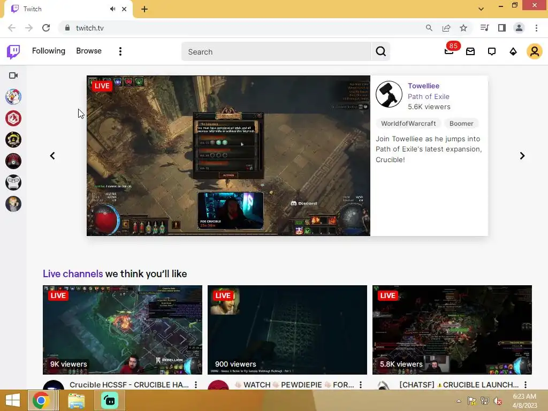
Task: Open the blond character avatar channel in sidebar
Action: (x=13, y=204)
